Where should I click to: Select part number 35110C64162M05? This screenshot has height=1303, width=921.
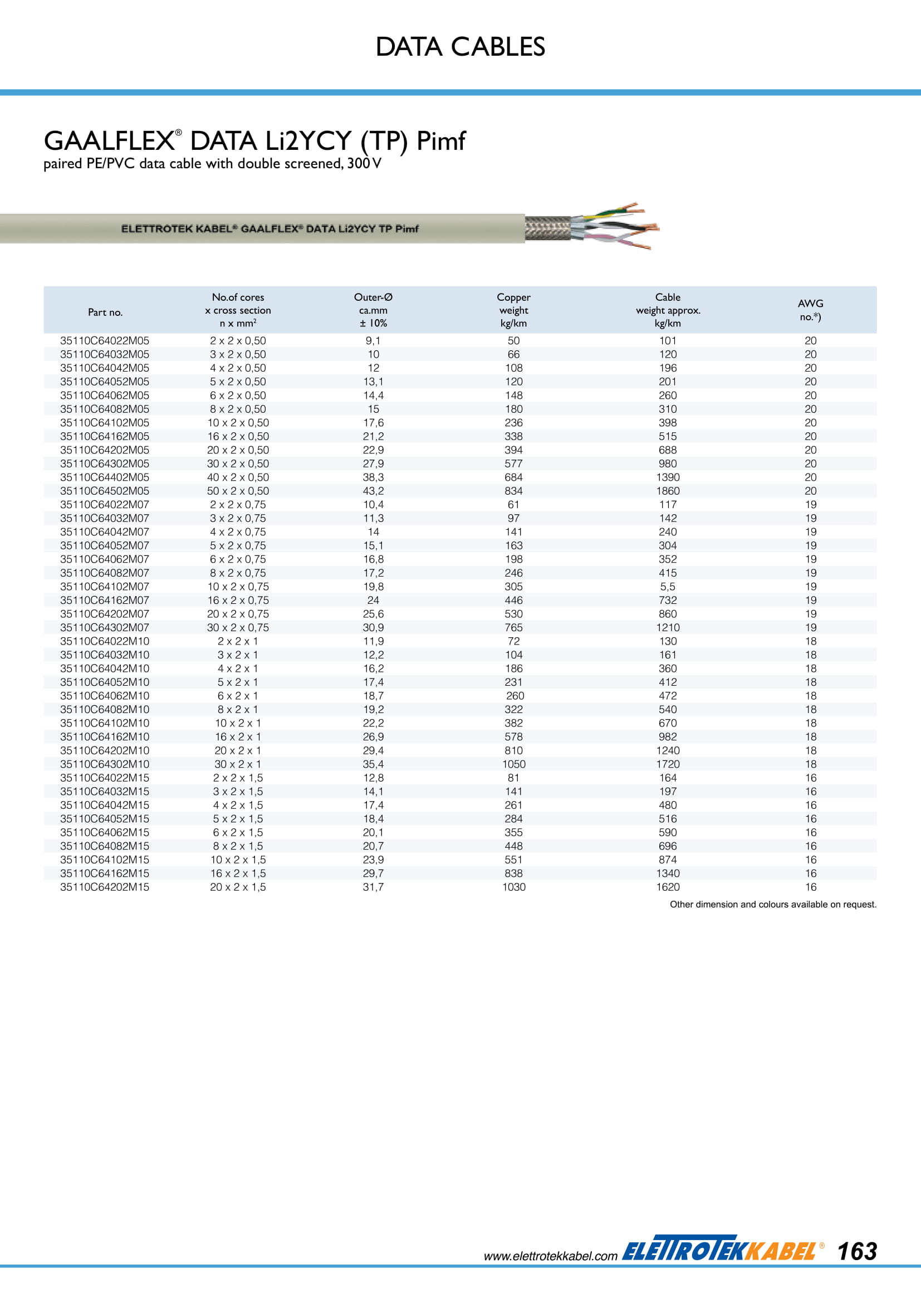tap(105, 436)
